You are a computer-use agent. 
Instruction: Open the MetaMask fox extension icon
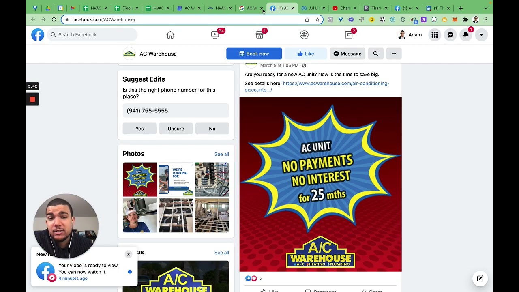coord(455,19)
